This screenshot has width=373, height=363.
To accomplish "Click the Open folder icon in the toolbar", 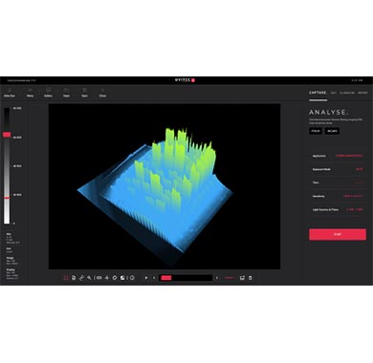I will click(x=66, y=93).
